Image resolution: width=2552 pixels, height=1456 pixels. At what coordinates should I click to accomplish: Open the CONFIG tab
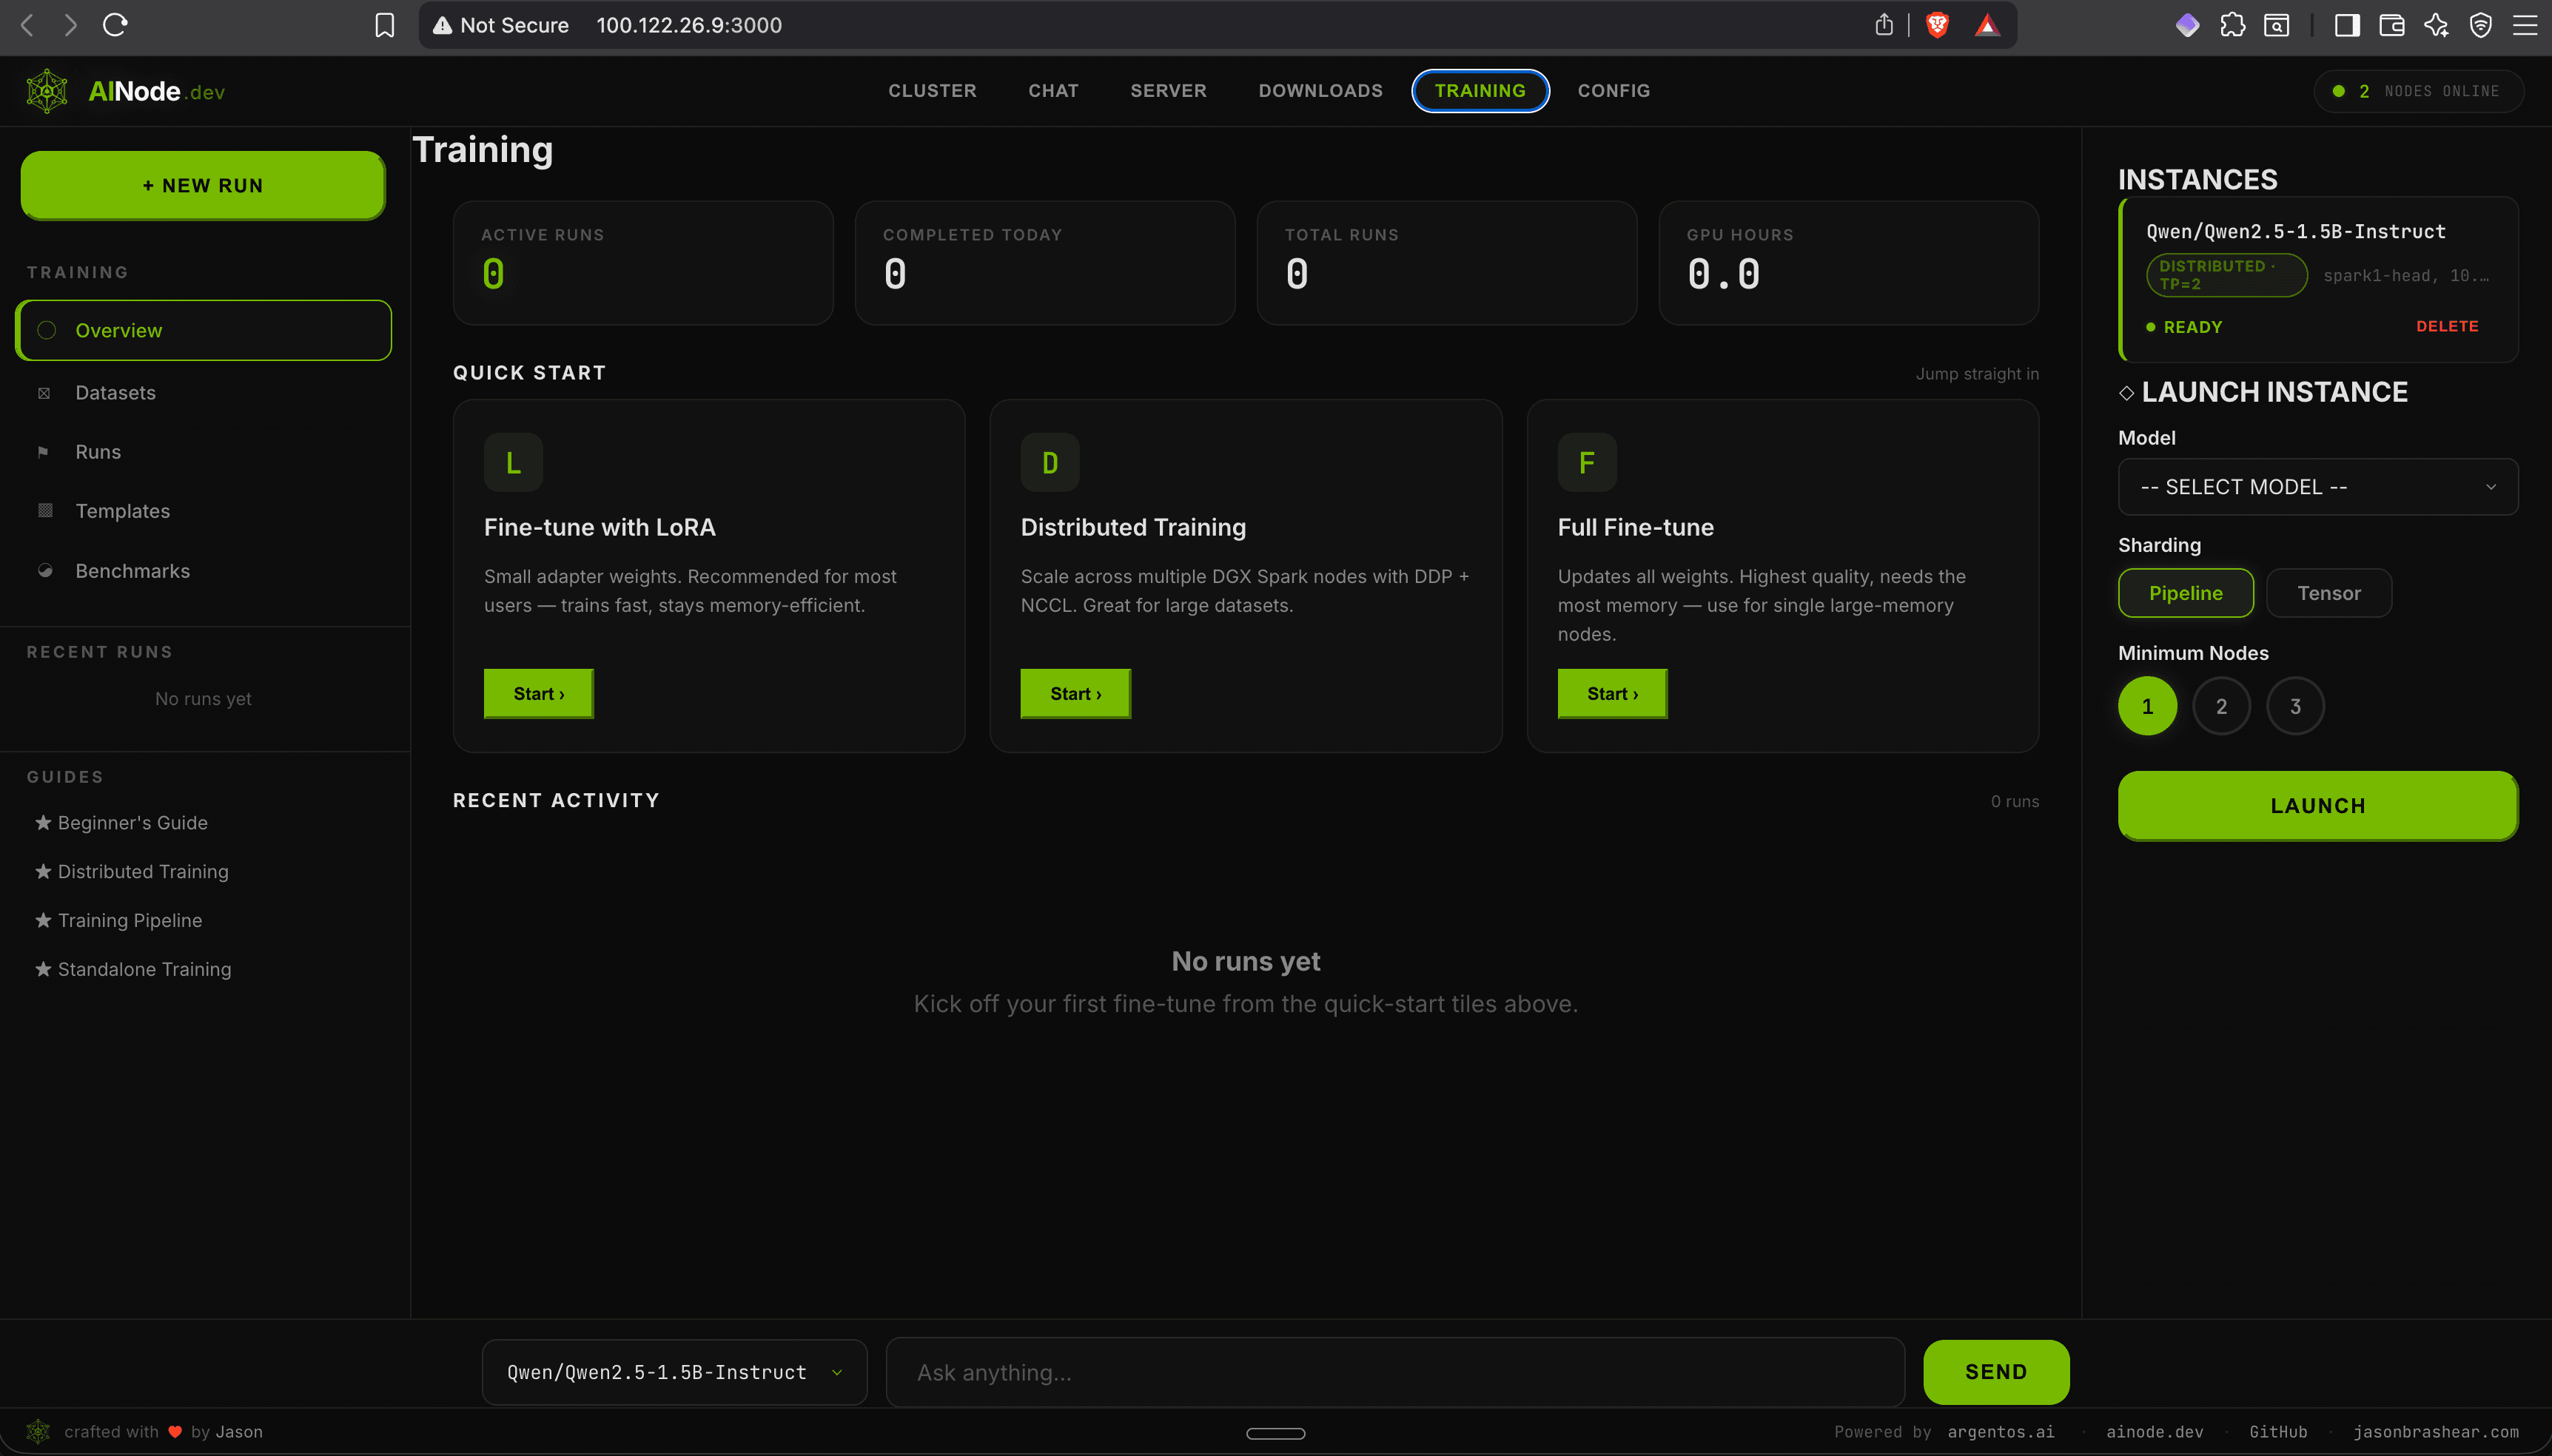(1614, 91)
